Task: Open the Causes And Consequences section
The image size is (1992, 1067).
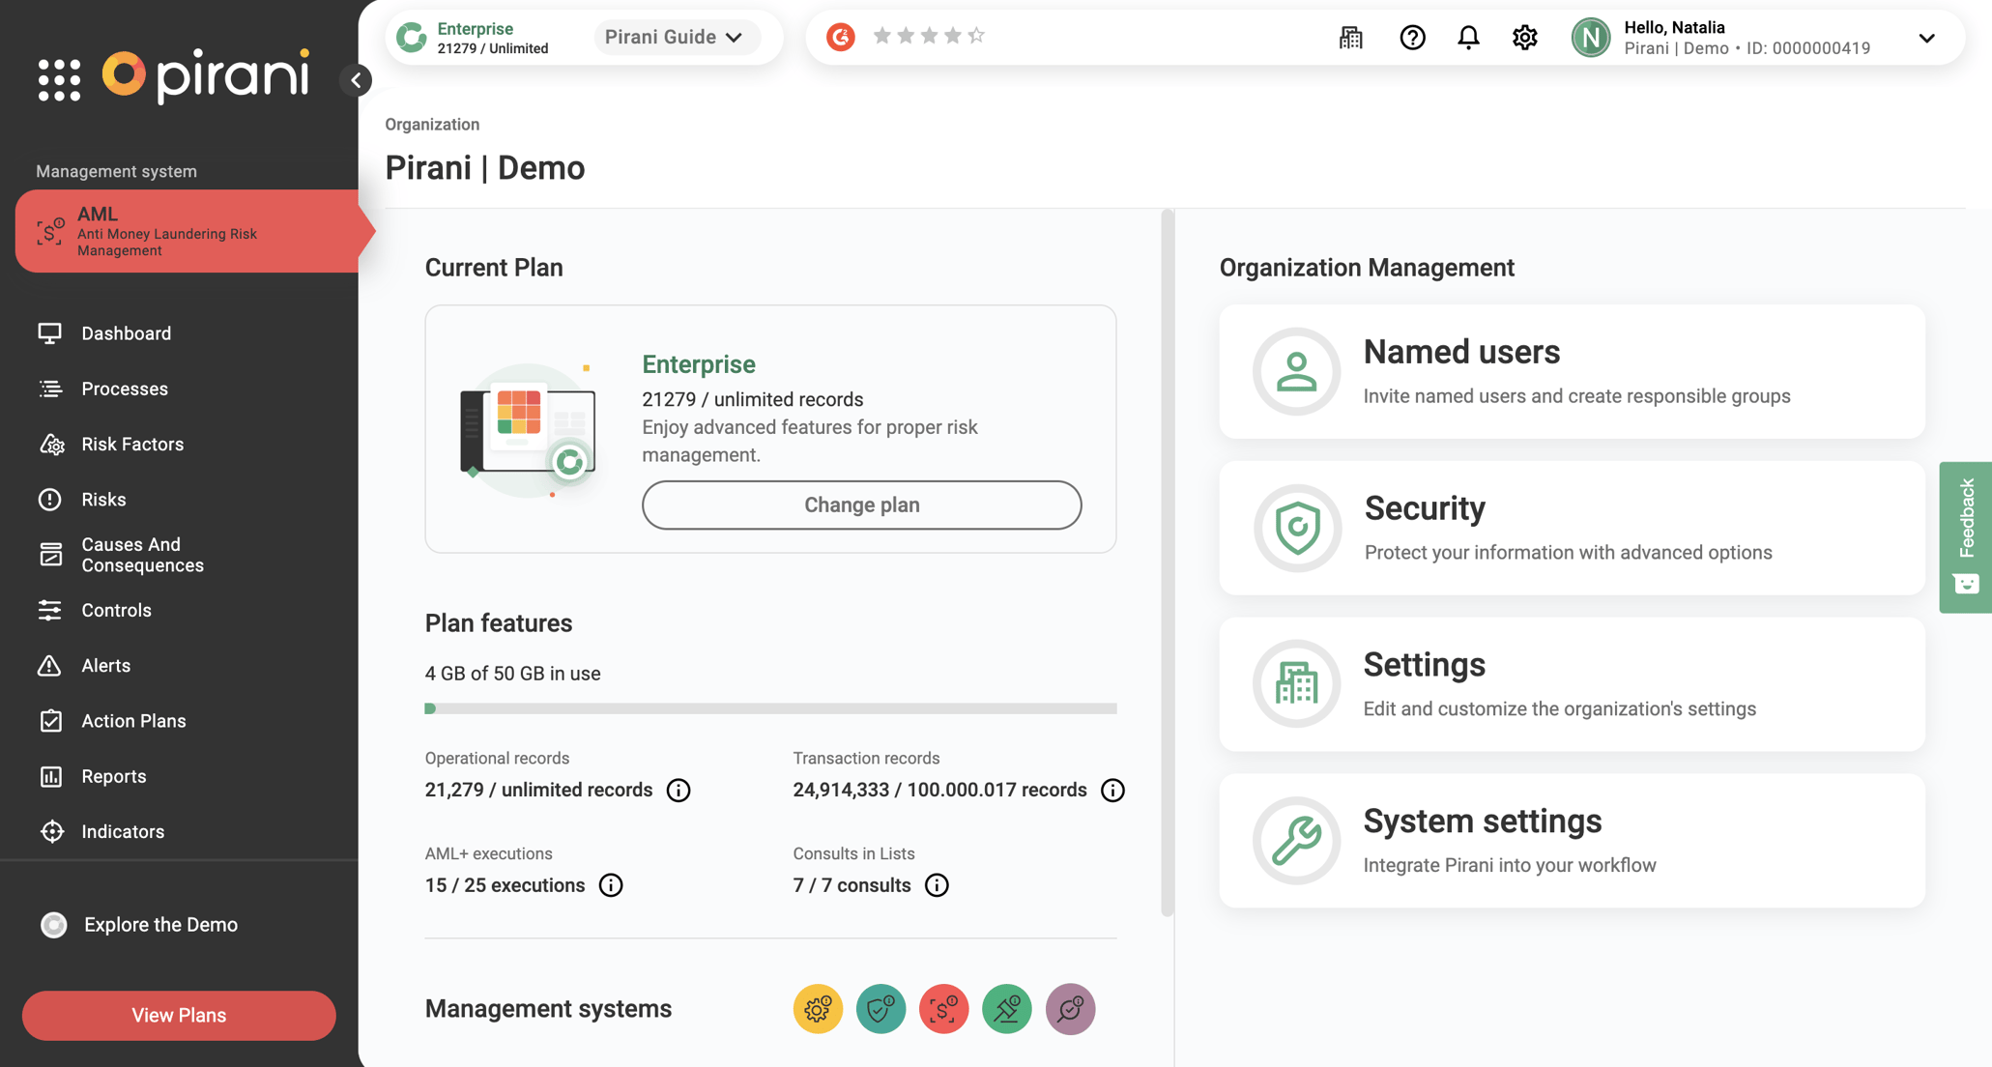Action: 142,555
